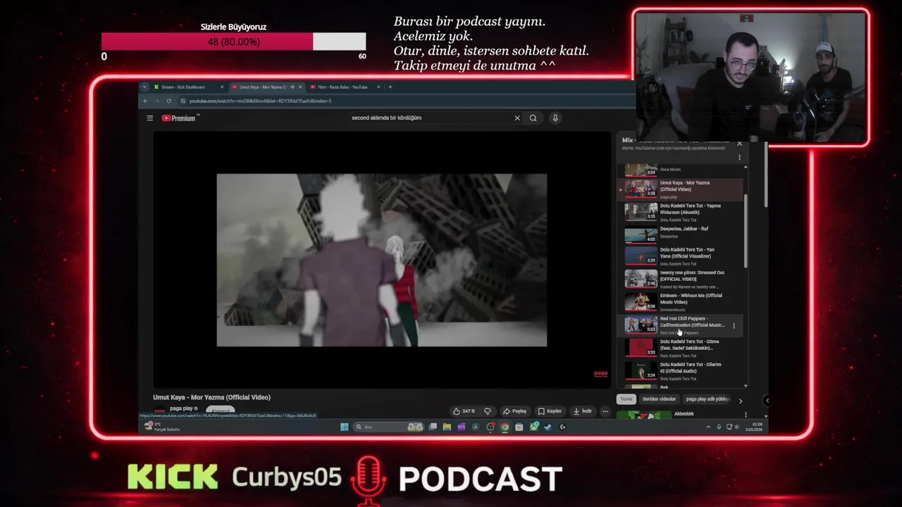Close the Stream - Kick Dashboard tab

tap(222, 87)
